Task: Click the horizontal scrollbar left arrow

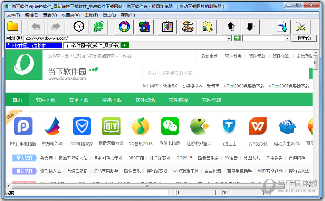Action: click(x=8, y=186)
